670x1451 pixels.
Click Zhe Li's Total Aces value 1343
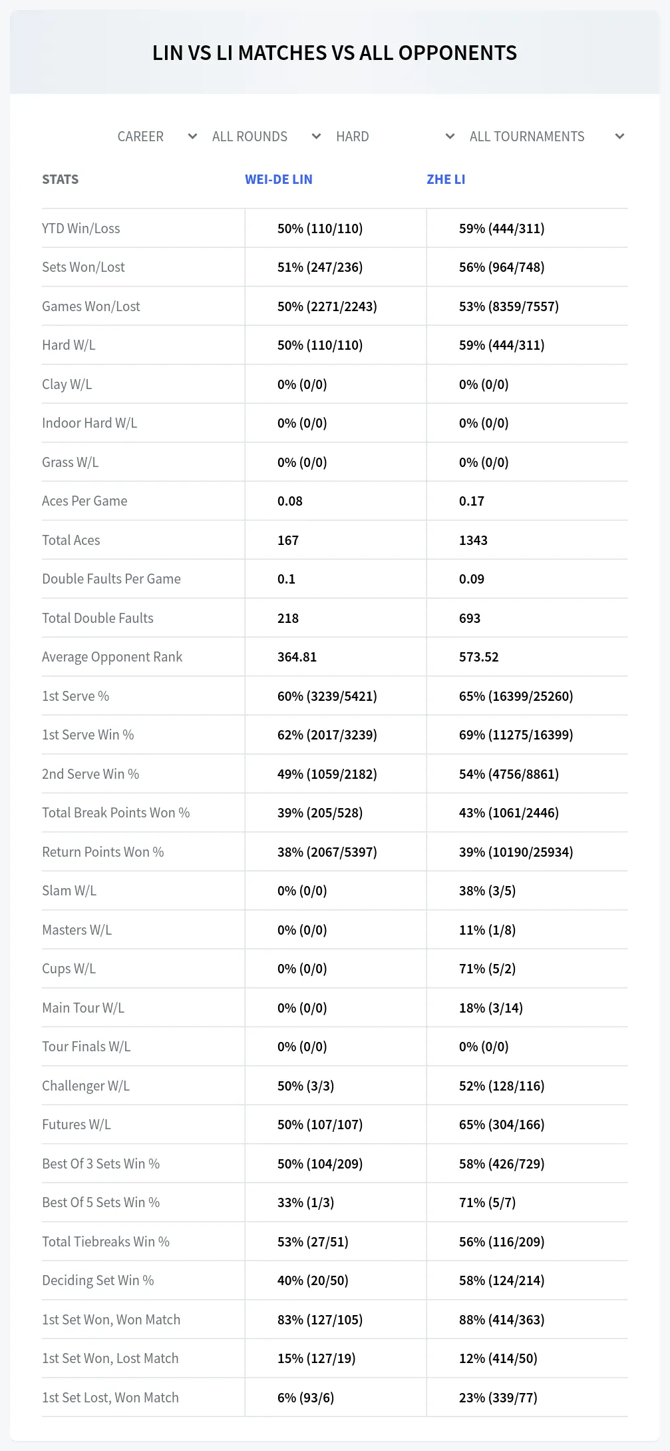(473, 540)
